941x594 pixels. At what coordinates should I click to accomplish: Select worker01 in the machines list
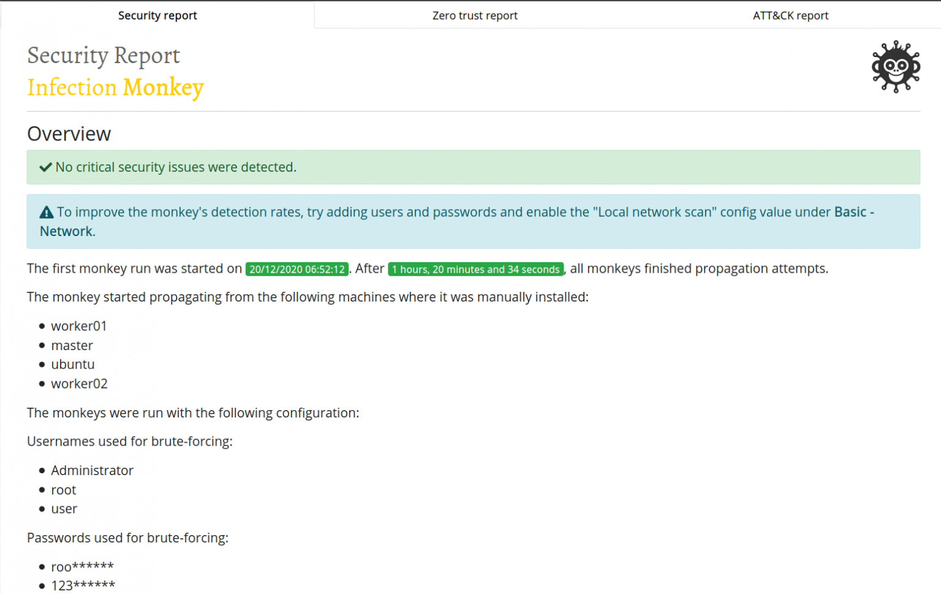coord(78,326)
